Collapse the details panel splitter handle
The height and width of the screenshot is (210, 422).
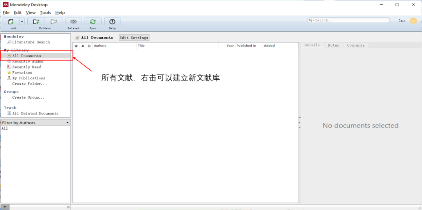[300, 123]
